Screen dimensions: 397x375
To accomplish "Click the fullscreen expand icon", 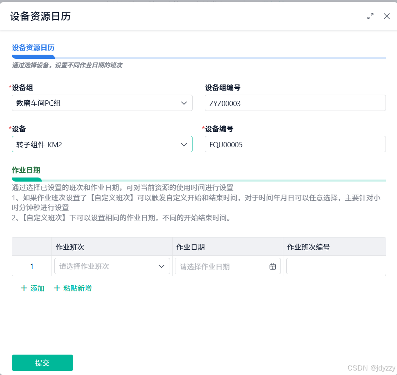I will (370, 16).
